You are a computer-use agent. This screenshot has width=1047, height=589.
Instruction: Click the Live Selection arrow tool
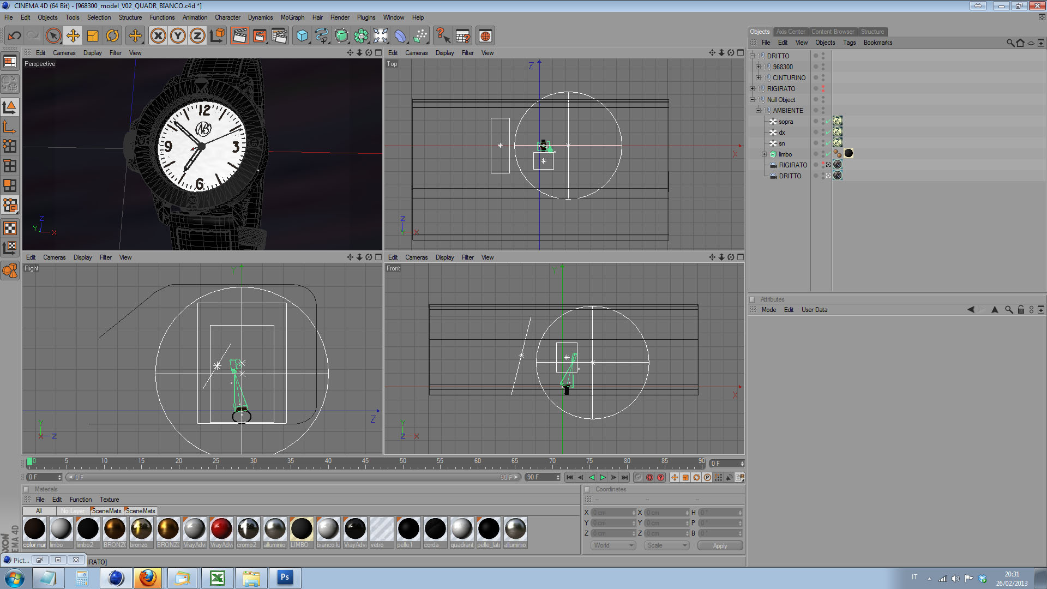53,36
